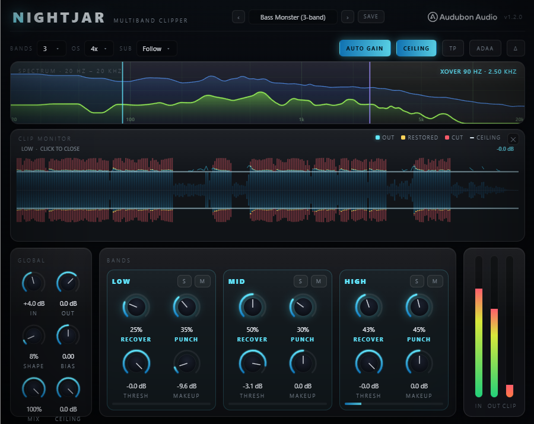Click the HIGH band Recover knob
534x424 pixels.
[368, 307]
